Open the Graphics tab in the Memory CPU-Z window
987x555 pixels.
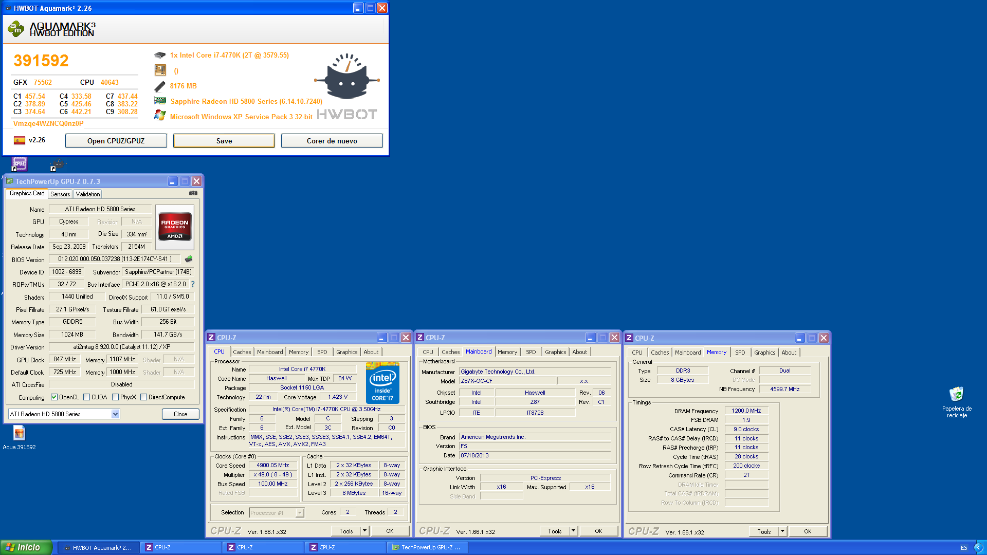(764, 353)
